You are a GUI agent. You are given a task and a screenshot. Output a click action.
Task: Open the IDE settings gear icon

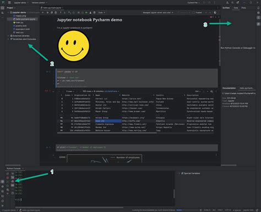pyautogui.click(x=238, y=3)
